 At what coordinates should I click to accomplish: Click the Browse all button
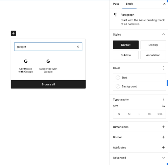coord(48,84)
